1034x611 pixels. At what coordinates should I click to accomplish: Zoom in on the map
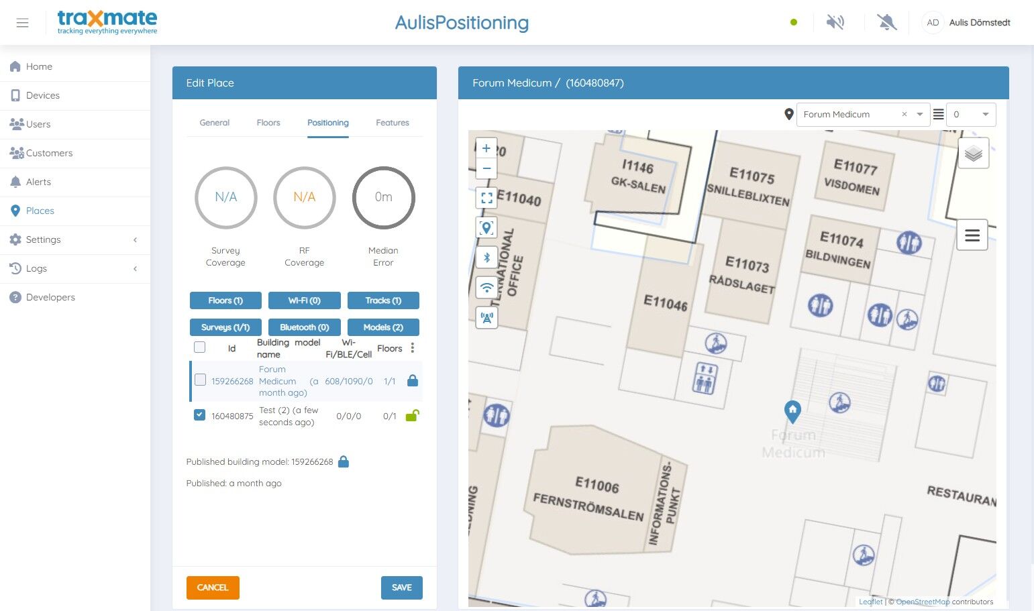click(486, 148)
